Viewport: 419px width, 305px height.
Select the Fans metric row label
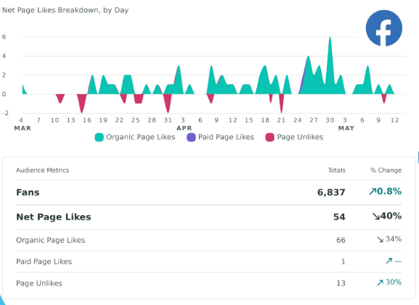coord(28,192)
